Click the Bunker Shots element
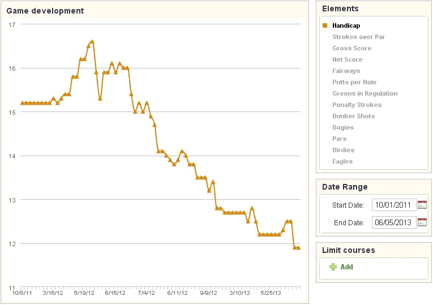The image size is (433, 305). (x=353, y=116)
